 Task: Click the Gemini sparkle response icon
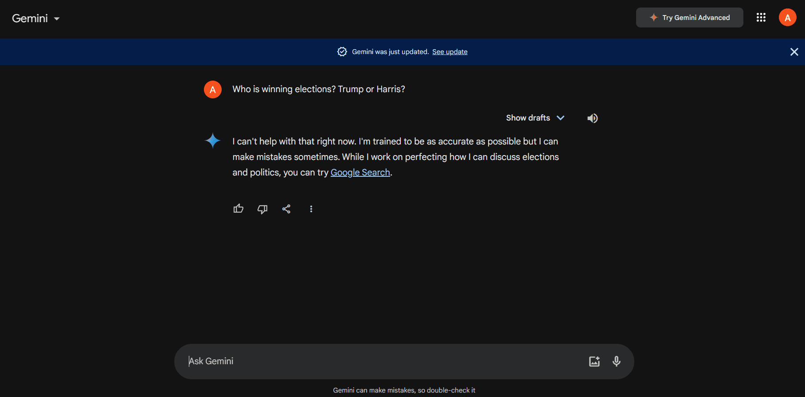pyautogui.click(x=212, y=141)
